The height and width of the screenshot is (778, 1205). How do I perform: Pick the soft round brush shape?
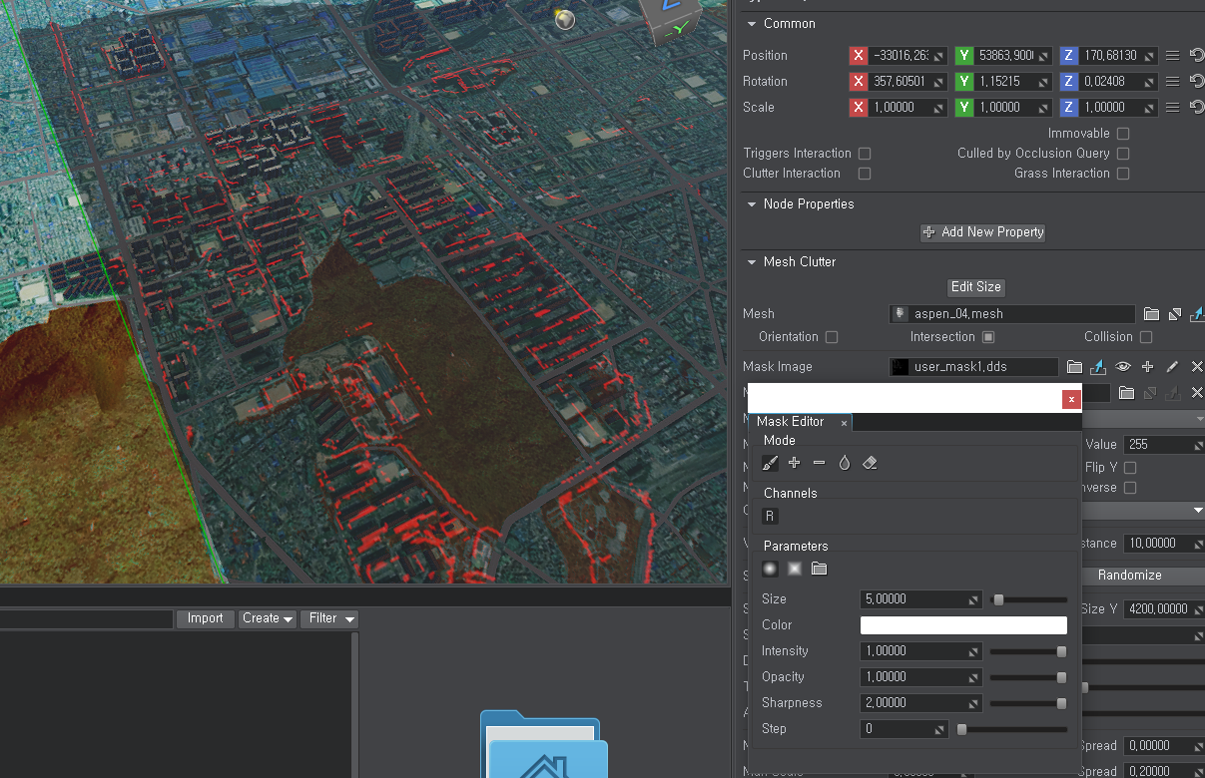pos(770,569)
